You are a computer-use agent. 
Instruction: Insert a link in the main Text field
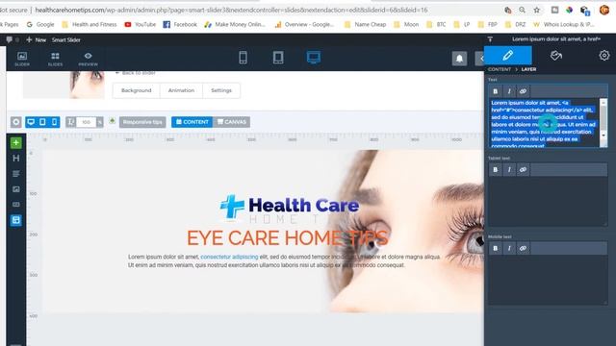[x=523, y=91]
